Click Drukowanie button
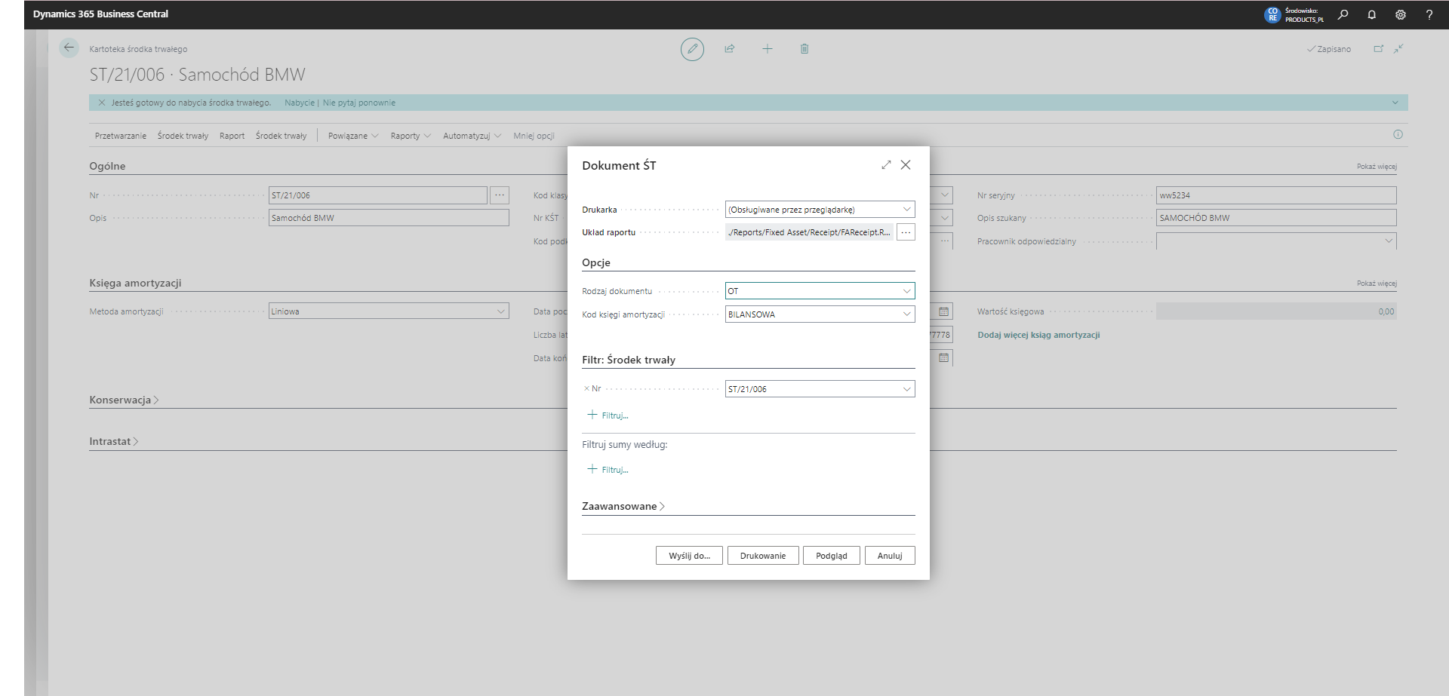1449x696 pixels. (x=763, y=556)
